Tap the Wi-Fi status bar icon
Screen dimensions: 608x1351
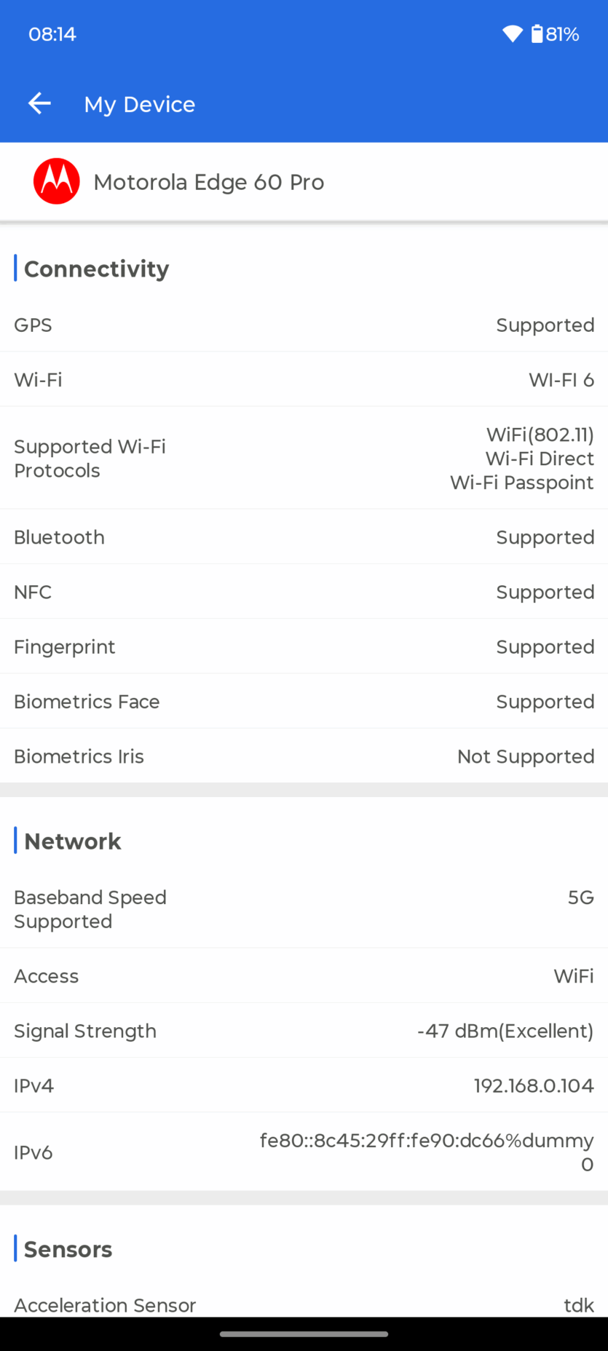point(513,34)
